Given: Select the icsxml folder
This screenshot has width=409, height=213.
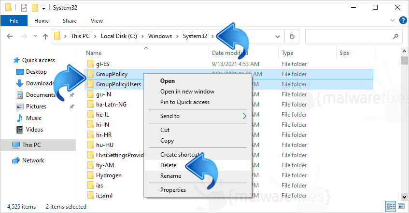Looking at the screenshot, I should click(104, 196).
